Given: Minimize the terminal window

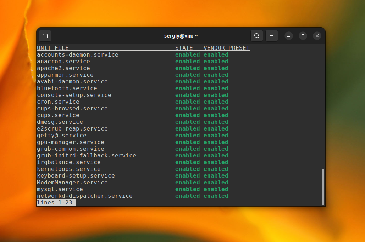Looking at the screenshot, I should pyautogui.click(x=289, y=36).
